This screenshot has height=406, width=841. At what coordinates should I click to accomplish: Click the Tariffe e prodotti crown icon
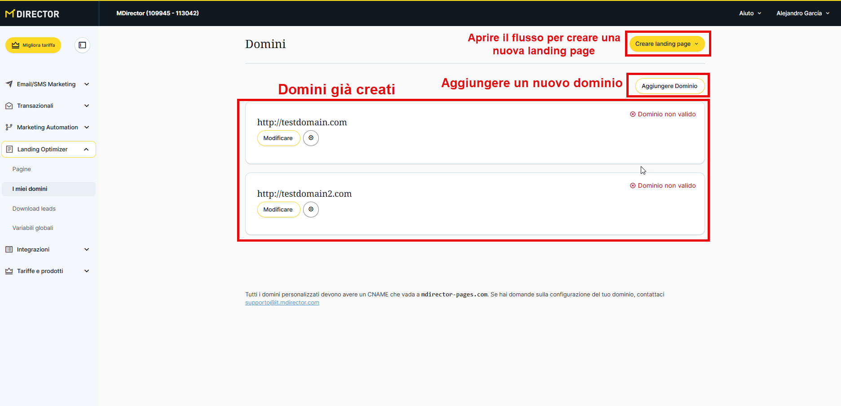coord(9,271)
